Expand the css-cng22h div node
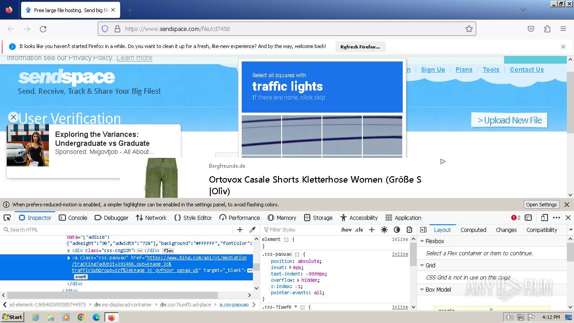The image size is (574, 323). pos(69,250)
